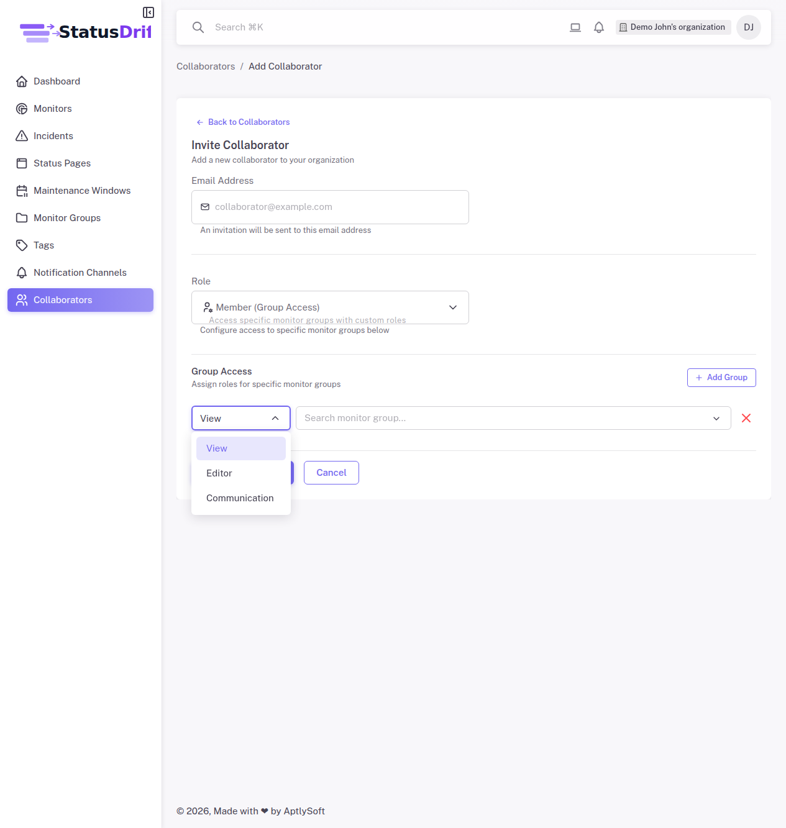
Task: Follow the Back to Collaborators link
Action: tap(243, 122)
